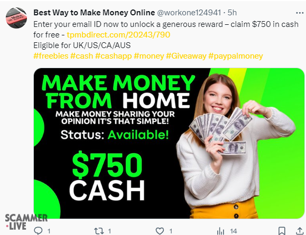Open the #money hashtag

click(149, 56)
